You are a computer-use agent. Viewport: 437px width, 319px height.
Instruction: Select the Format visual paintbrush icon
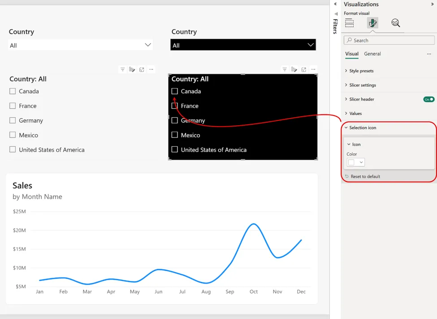372,23
